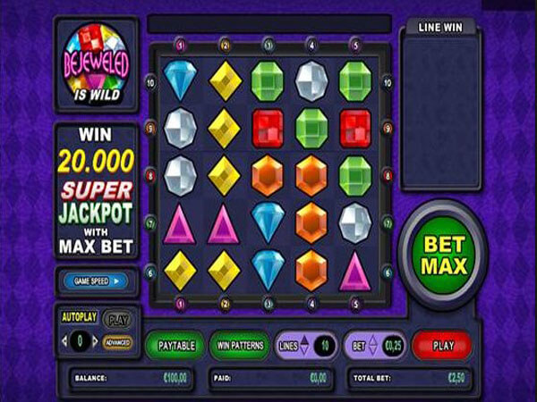Click the Bejeweled Is Wild logo

(x=97, y=63)
